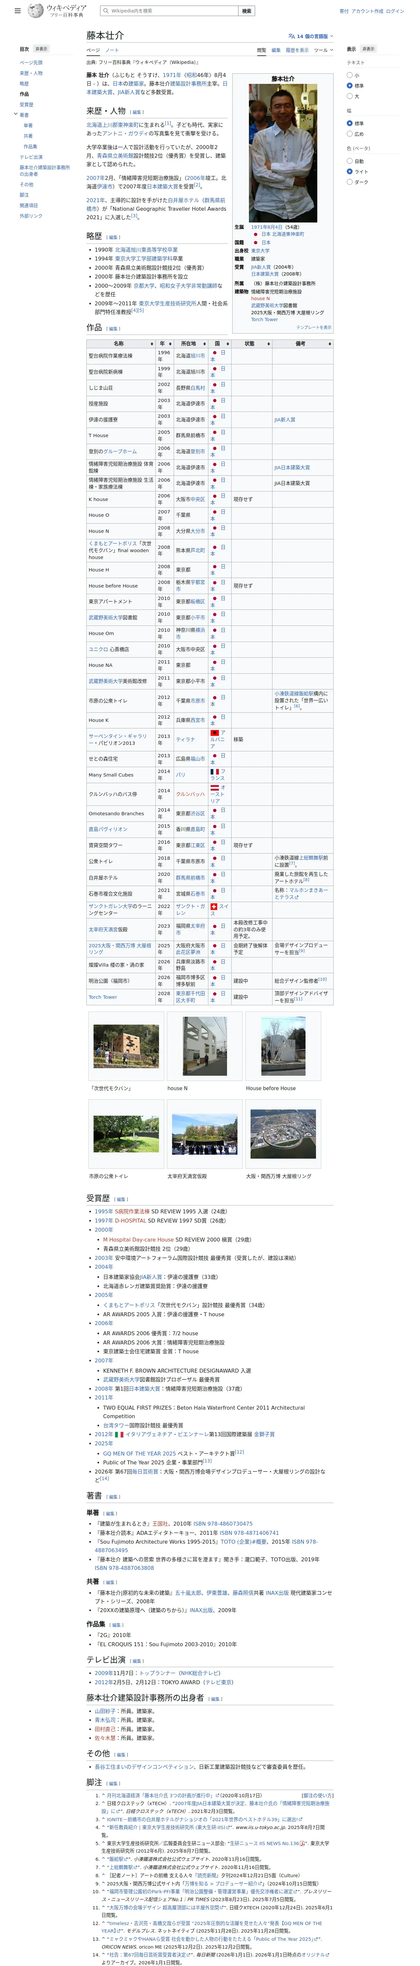Click the Japan flag in the 聖台病院作業療法棟 row
The height and width of the screenshot is (1966, 420).
(x=216, y=353)
